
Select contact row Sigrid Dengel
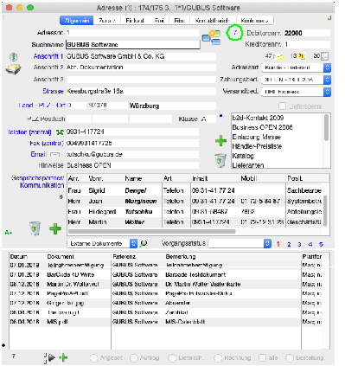tap(195, 190)
